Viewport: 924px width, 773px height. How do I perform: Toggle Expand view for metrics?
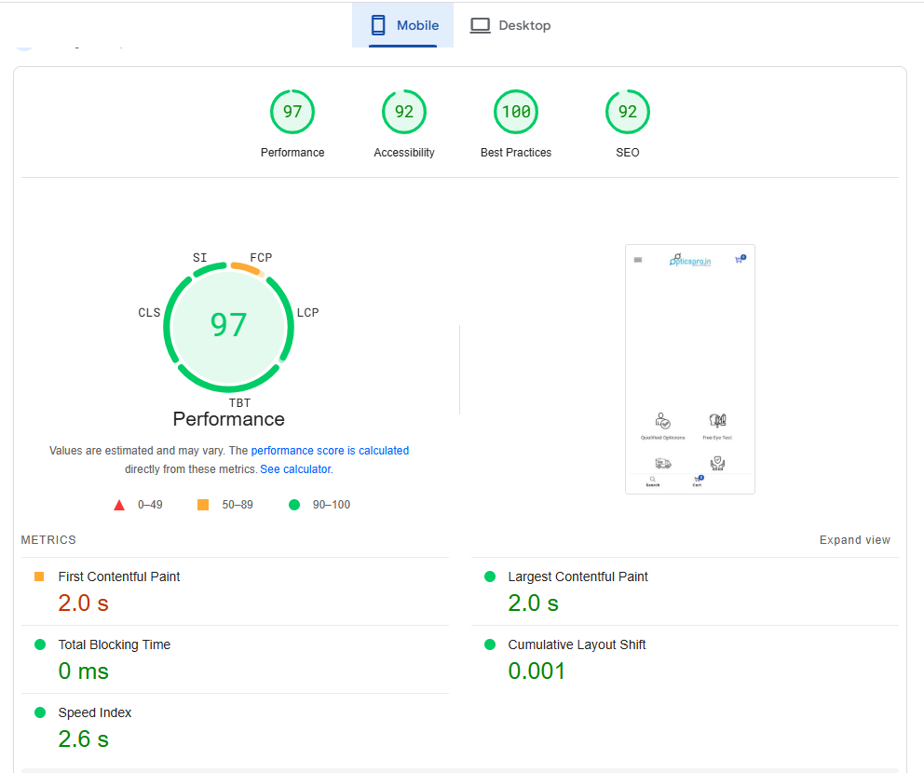coord(854,540)
